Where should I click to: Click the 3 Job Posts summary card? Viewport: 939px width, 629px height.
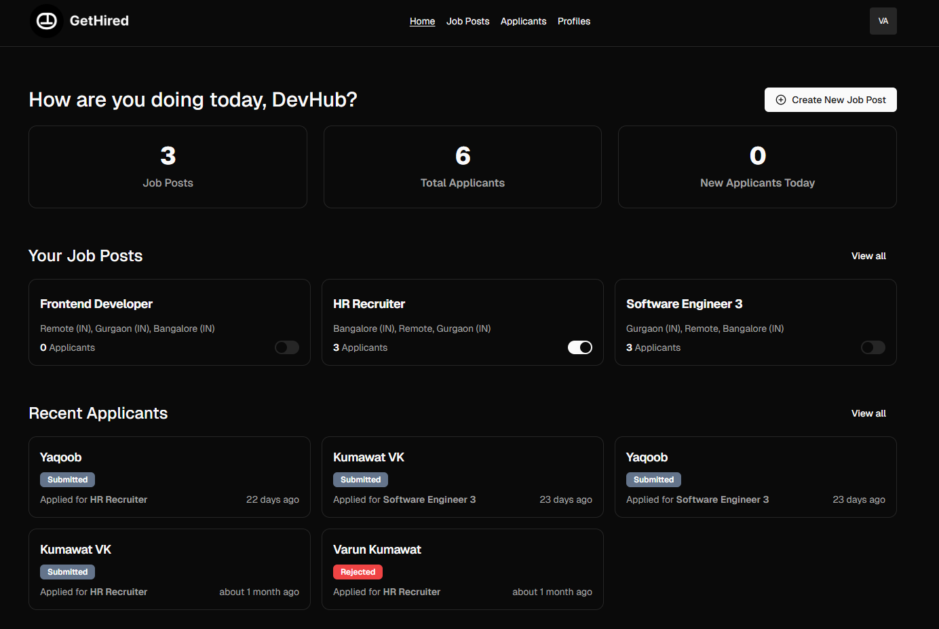click(168, 167)
